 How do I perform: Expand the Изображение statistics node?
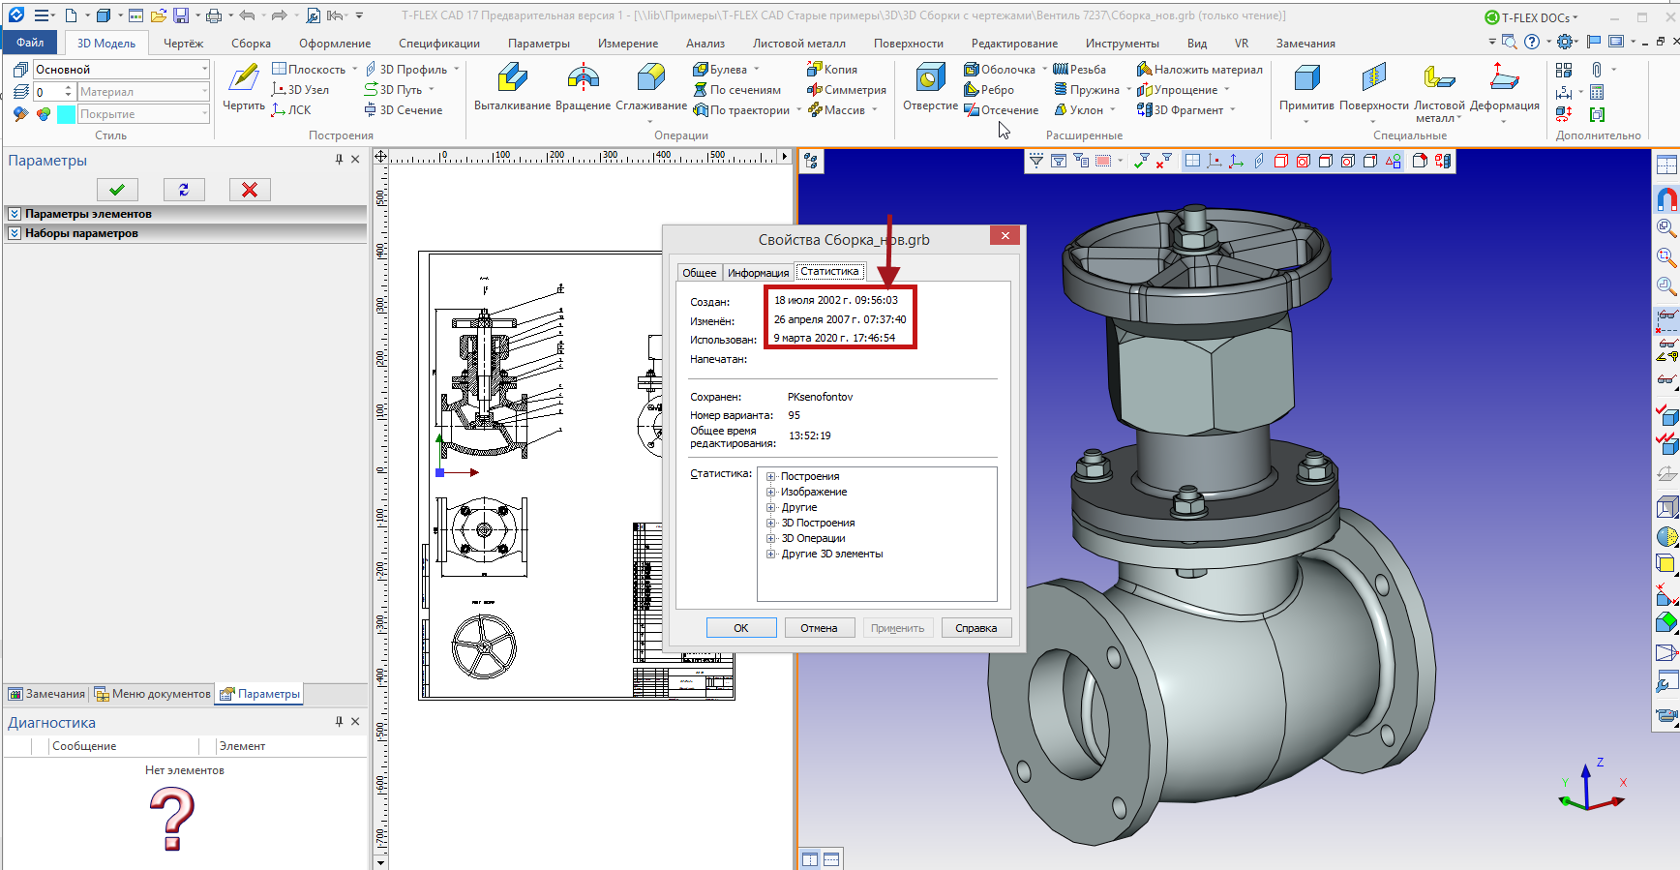pyautogui.click(x=771, y=492)
